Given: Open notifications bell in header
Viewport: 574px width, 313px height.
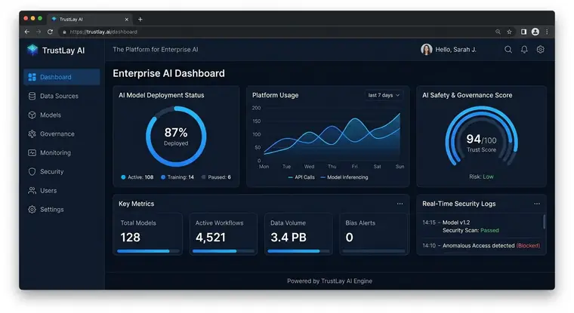Looking at the screenshot, I should tap(524, 49).
